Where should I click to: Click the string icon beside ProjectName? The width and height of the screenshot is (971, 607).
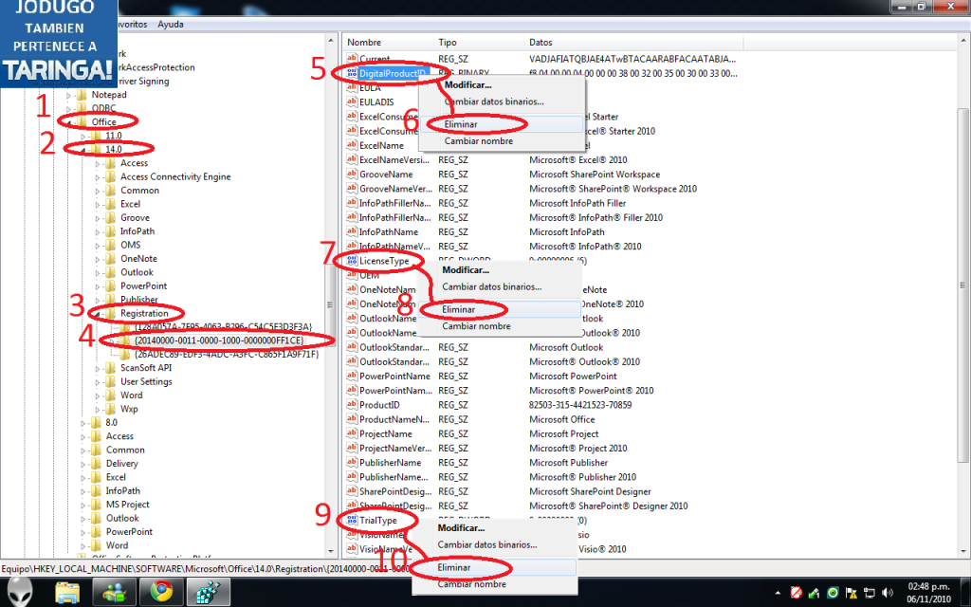click(352, 433)
